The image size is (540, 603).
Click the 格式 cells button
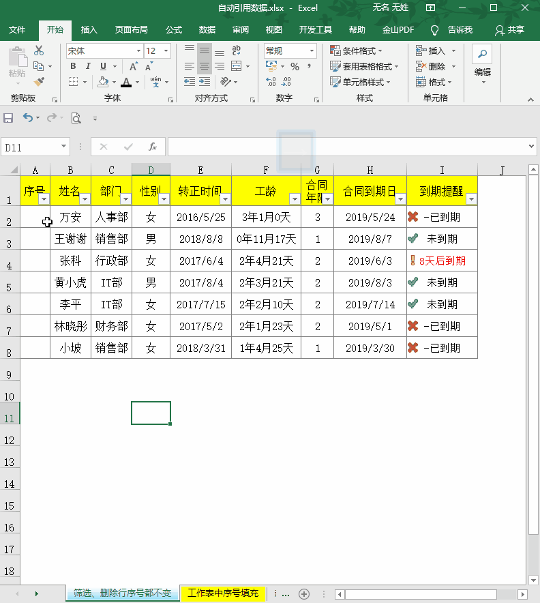pyautogui.click(x=434, y=82)
